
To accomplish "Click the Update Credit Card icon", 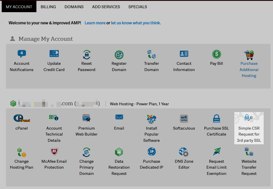I will (54, 54).
